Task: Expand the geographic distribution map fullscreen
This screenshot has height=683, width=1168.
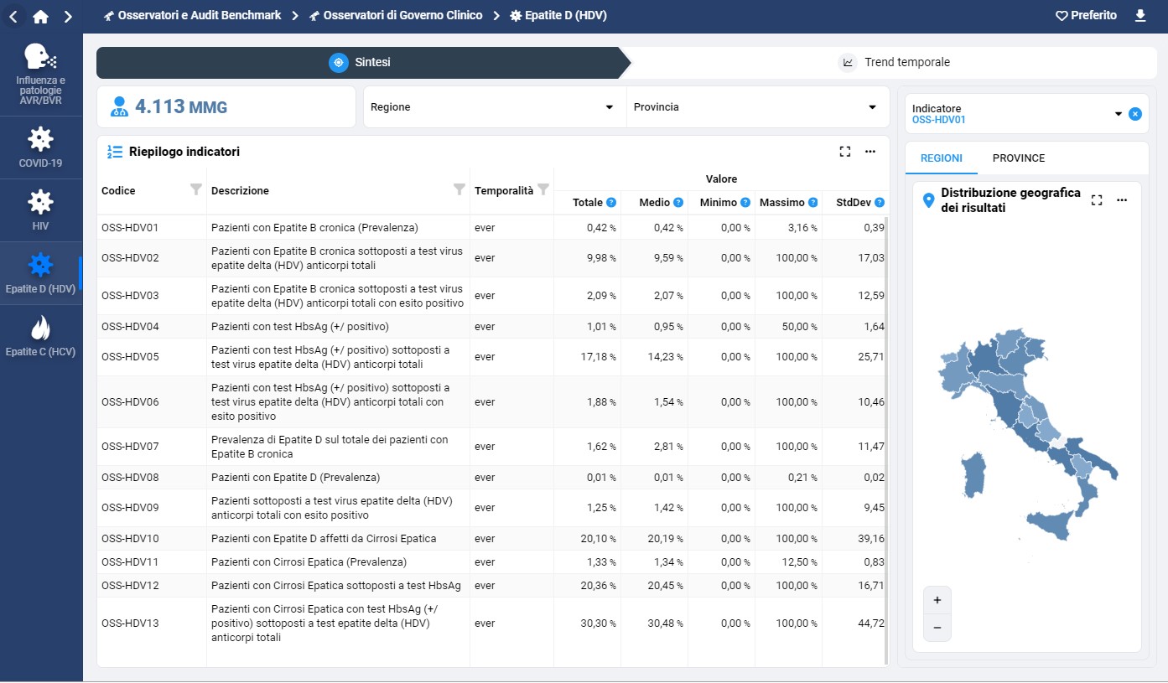Action: click(x=1097, y=200)
